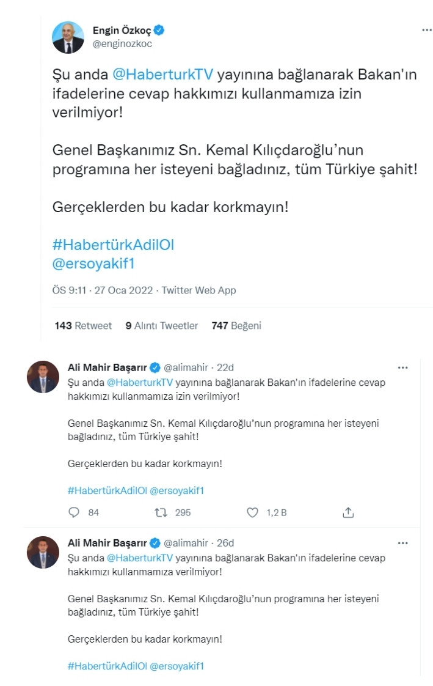Open Engin Özkoç's profile picture

coord(69,37)
